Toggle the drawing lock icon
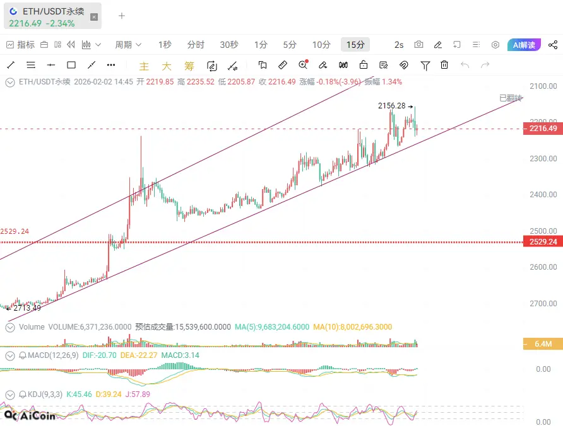 pyautogui.click(x=364, y=65)
